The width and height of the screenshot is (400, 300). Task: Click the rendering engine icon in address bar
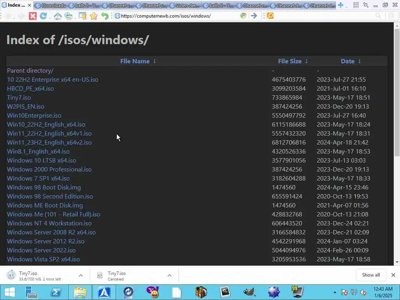243,16
